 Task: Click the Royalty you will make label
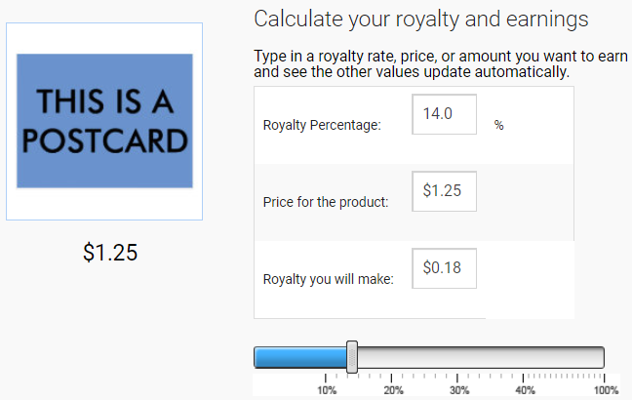(328, 279)
